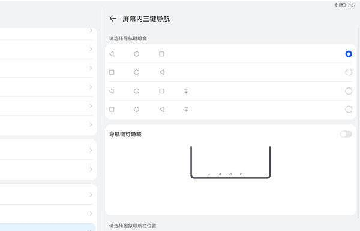Click the recent square icon in fourth row
The width and height of the screenshot is (360, 231).
coord(112,110)
